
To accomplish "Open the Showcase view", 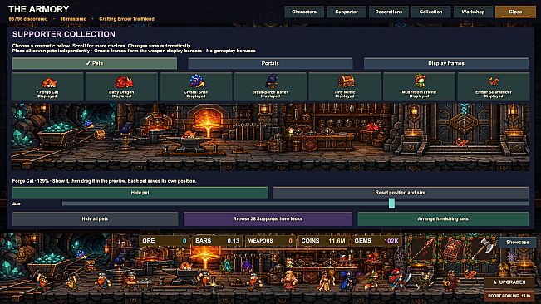I will tap(517, 243).
